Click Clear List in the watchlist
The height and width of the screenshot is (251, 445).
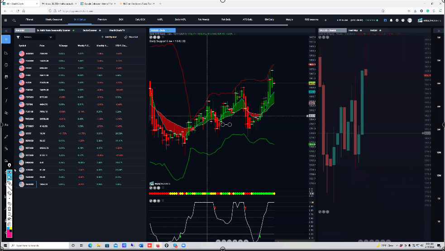pyautogui.click(x=131, y=37)
